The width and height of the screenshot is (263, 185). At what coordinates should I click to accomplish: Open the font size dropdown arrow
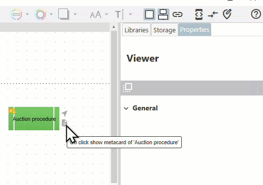pos(106,14)
